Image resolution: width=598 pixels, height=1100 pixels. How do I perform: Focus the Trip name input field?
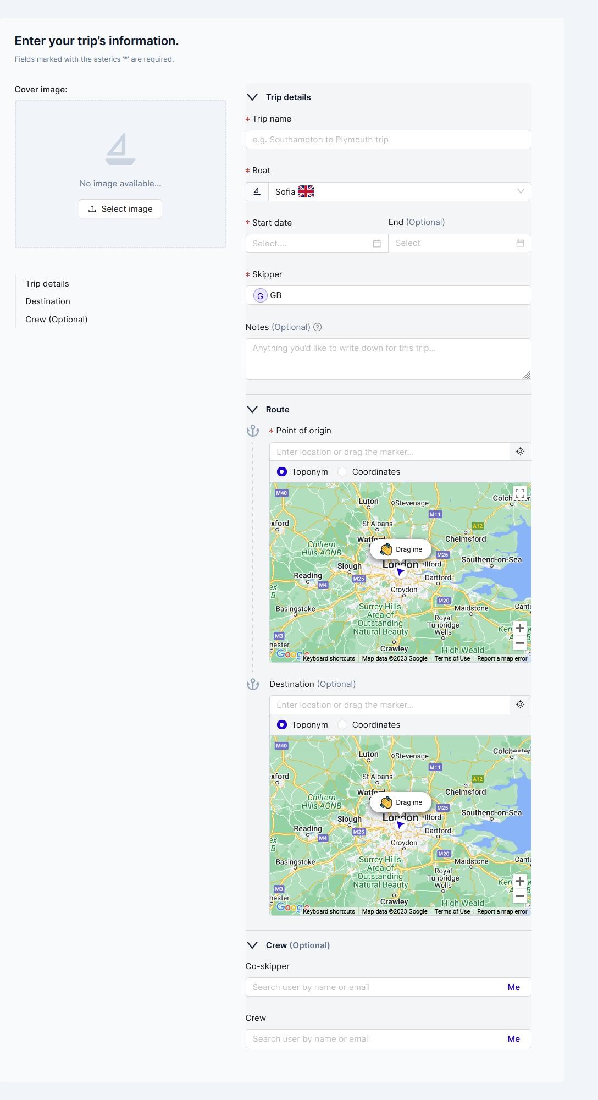tap(389, 140)
